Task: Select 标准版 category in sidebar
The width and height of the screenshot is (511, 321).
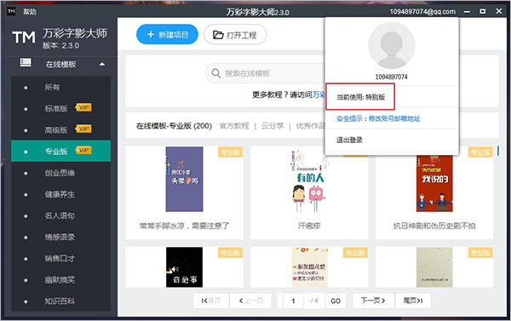Action: 61,108
